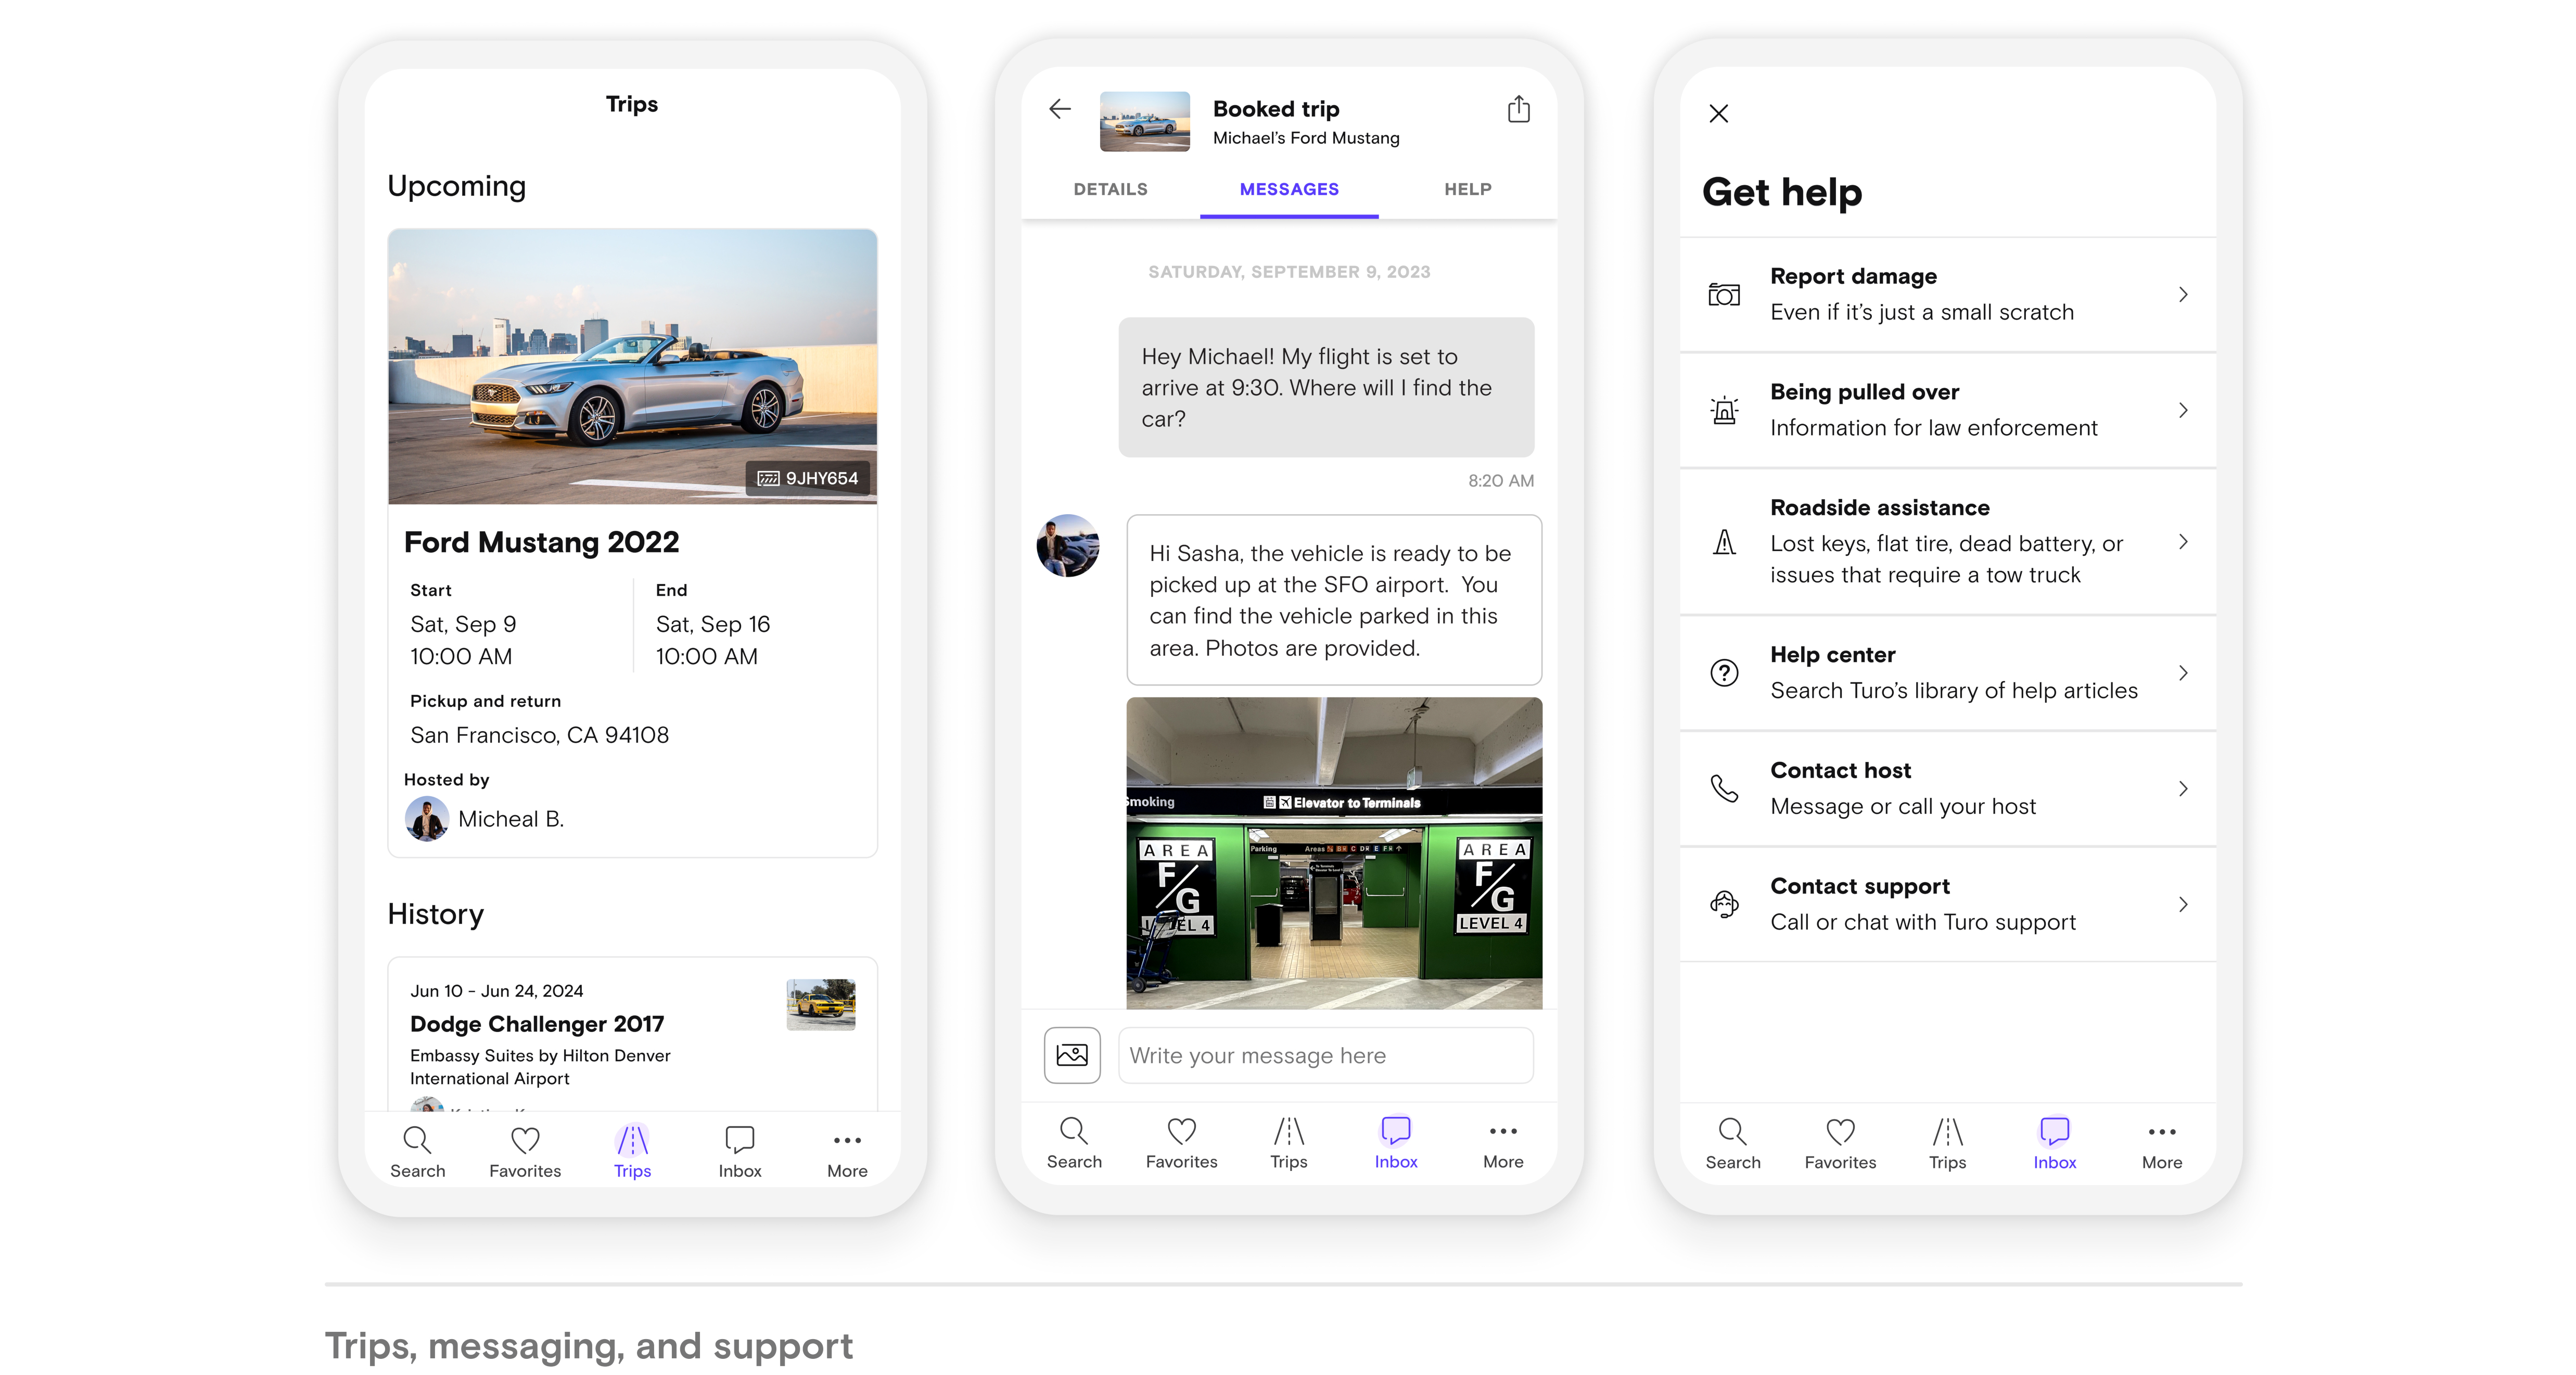Close the Get help screen with X

[x=1719, y=114]
